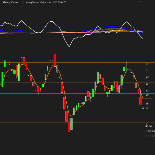Click the price axis label 27
155x155 pixels.
(147, 124)
